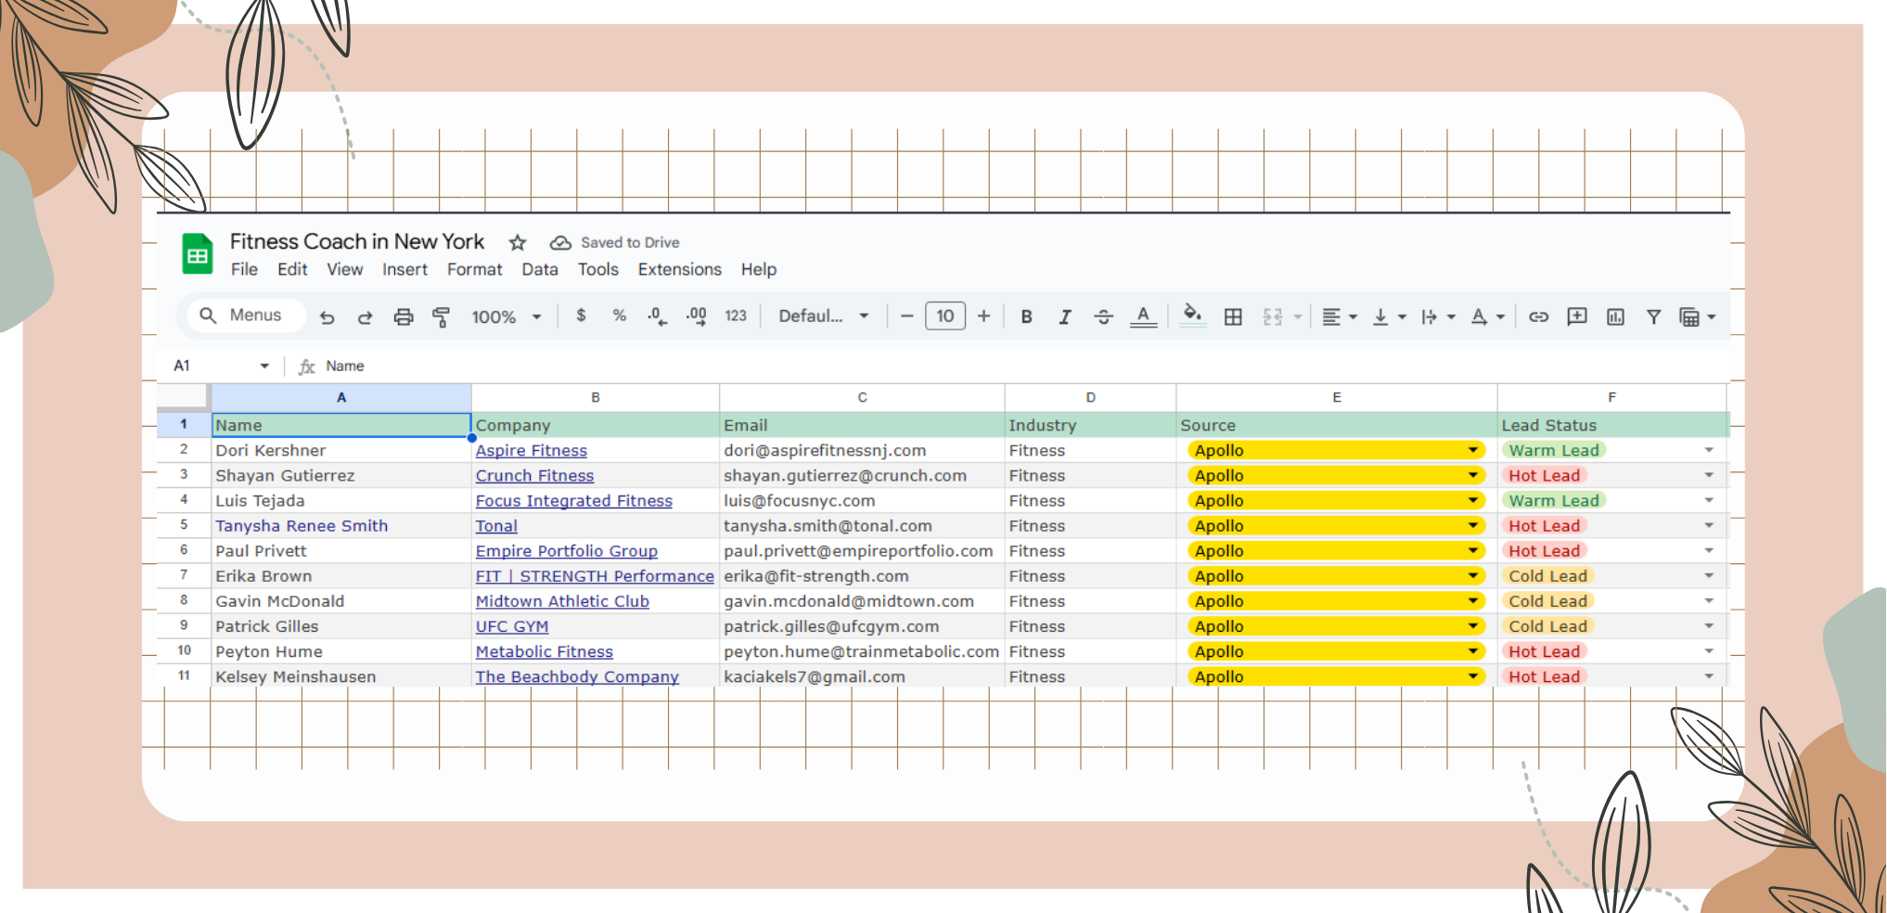The image size is (1887, 913).
Task: Click the Merge cells icon
Action: 1273,317
